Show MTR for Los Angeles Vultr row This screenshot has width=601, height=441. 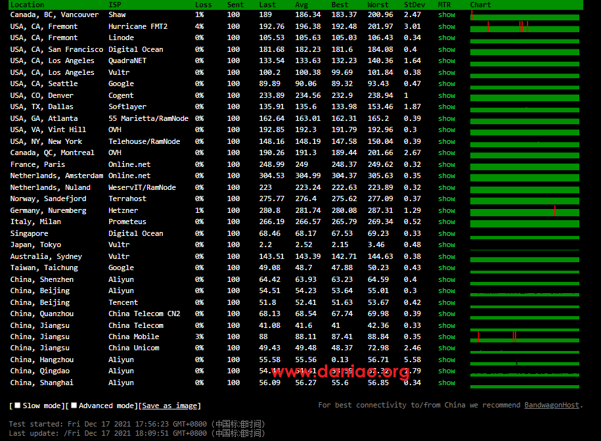[447, 72]
